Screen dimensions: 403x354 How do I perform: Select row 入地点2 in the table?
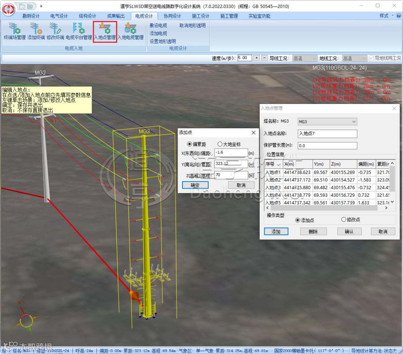click(x=327, y=180)
